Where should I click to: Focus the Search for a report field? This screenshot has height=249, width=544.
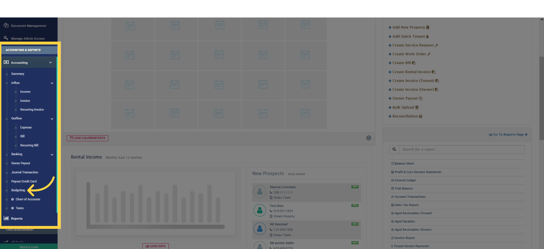462,149
